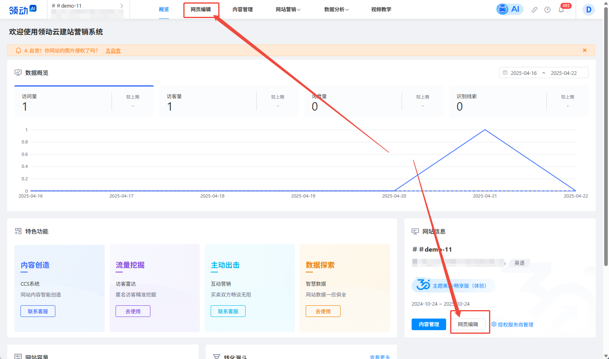609x359 pixels.
Task: Open the 视频教学 menu item
Action: [x=380, y=9]
